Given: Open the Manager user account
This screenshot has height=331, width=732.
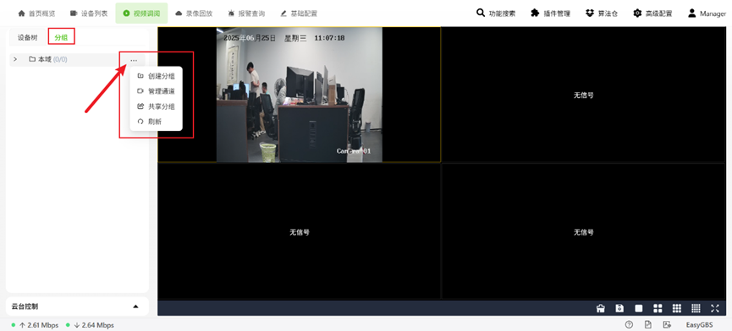Looking at the screenshot, I should pos(707,14).
